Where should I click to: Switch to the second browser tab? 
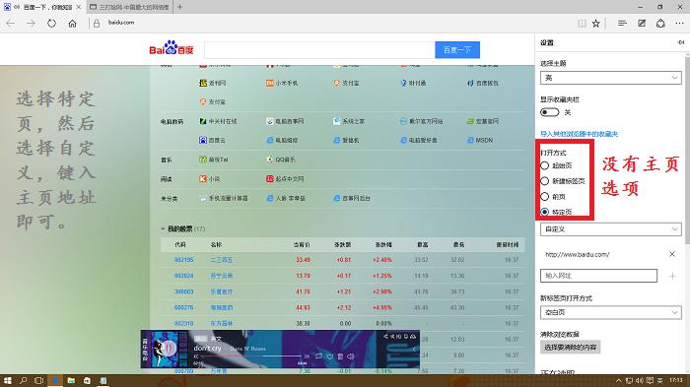(129, 7)
